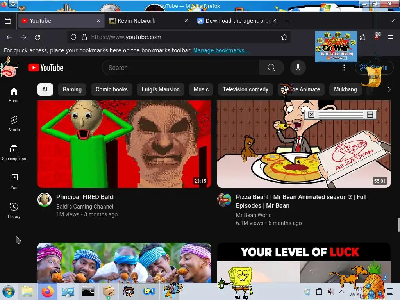Open Baldi's Gaming Channel name link

(85, 207)
